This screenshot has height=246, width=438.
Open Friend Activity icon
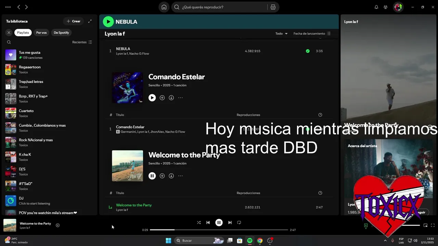[x=386, y=7]
